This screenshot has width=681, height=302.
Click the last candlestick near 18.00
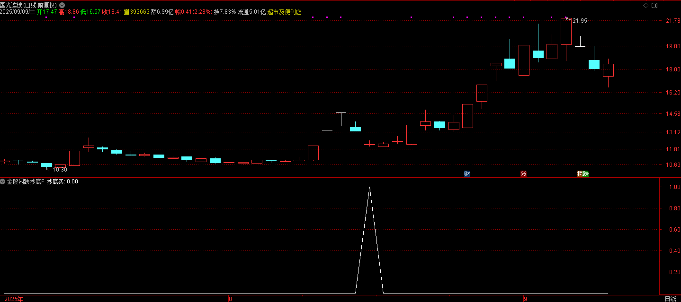(x=608, y=70)
